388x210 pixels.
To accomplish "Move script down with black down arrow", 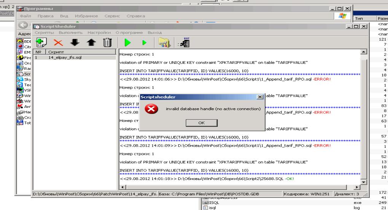I will click(75, 43).
